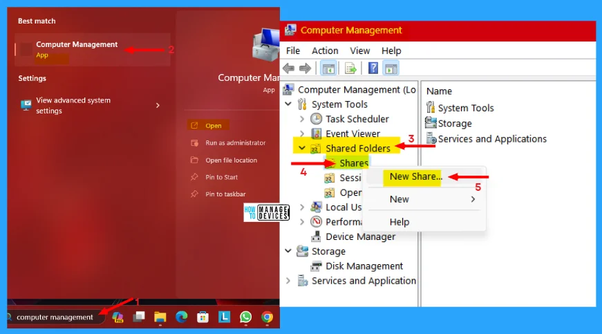Image resolution: width=602 pixels, height=334 pixels.
Task: Click Open in the search result panel
Action: (x=213, y=126)
